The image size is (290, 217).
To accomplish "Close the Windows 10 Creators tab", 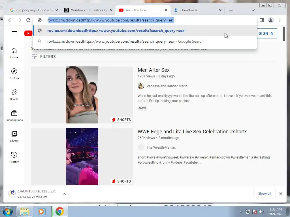I will coord(111,10).
